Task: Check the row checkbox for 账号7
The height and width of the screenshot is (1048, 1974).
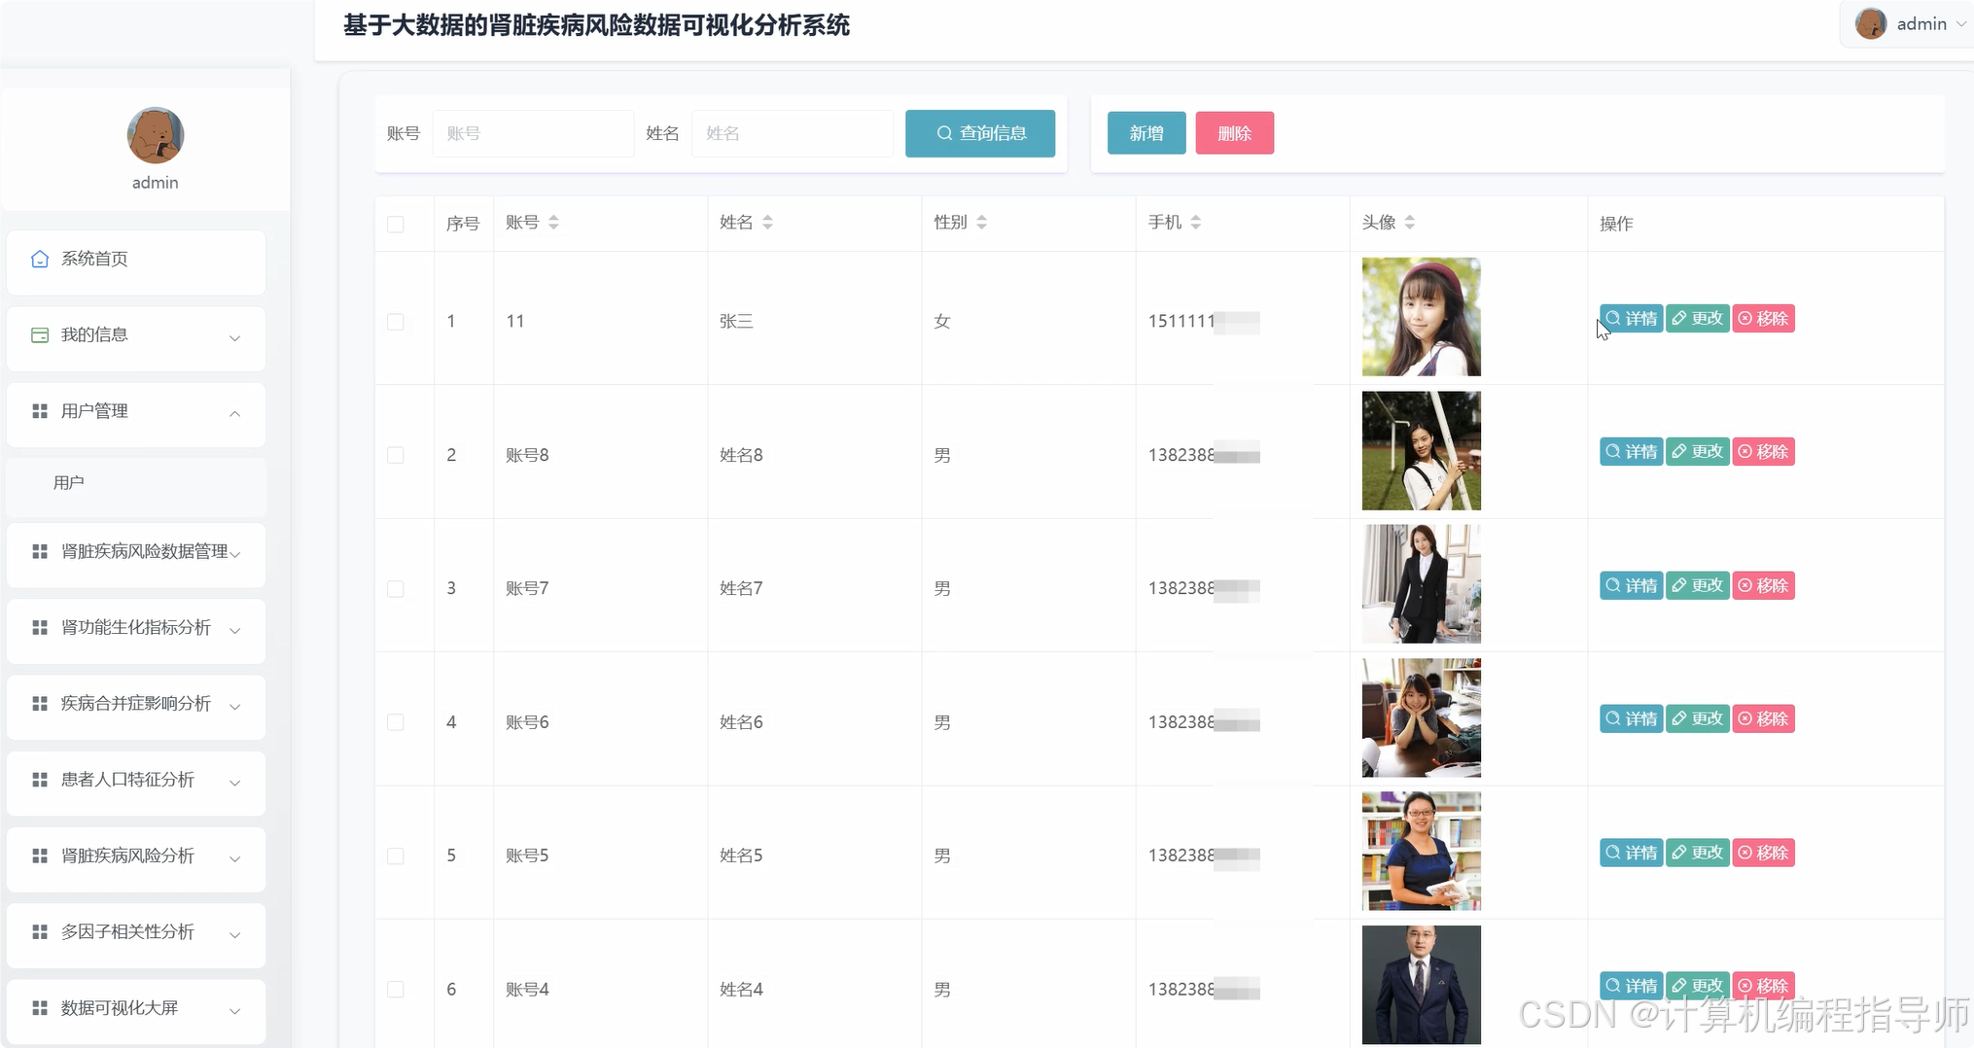Action: [396, 588]
